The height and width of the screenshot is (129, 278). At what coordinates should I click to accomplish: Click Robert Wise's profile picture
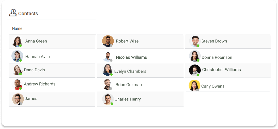pos(108,41)
